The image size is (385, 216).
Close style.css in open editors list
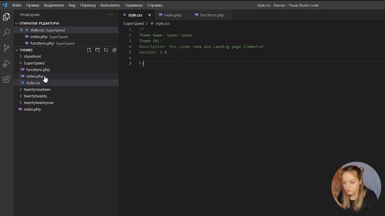[22, 30]
